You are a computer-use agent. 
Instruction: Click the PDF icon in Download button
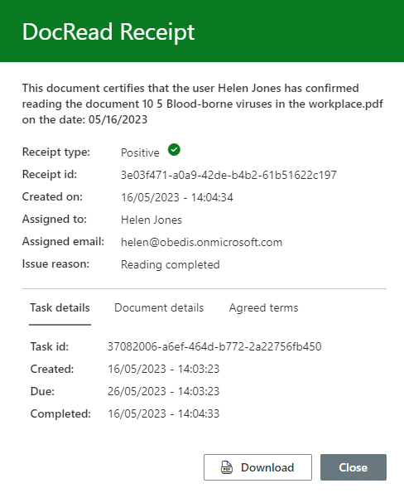[x=227, y=467]
